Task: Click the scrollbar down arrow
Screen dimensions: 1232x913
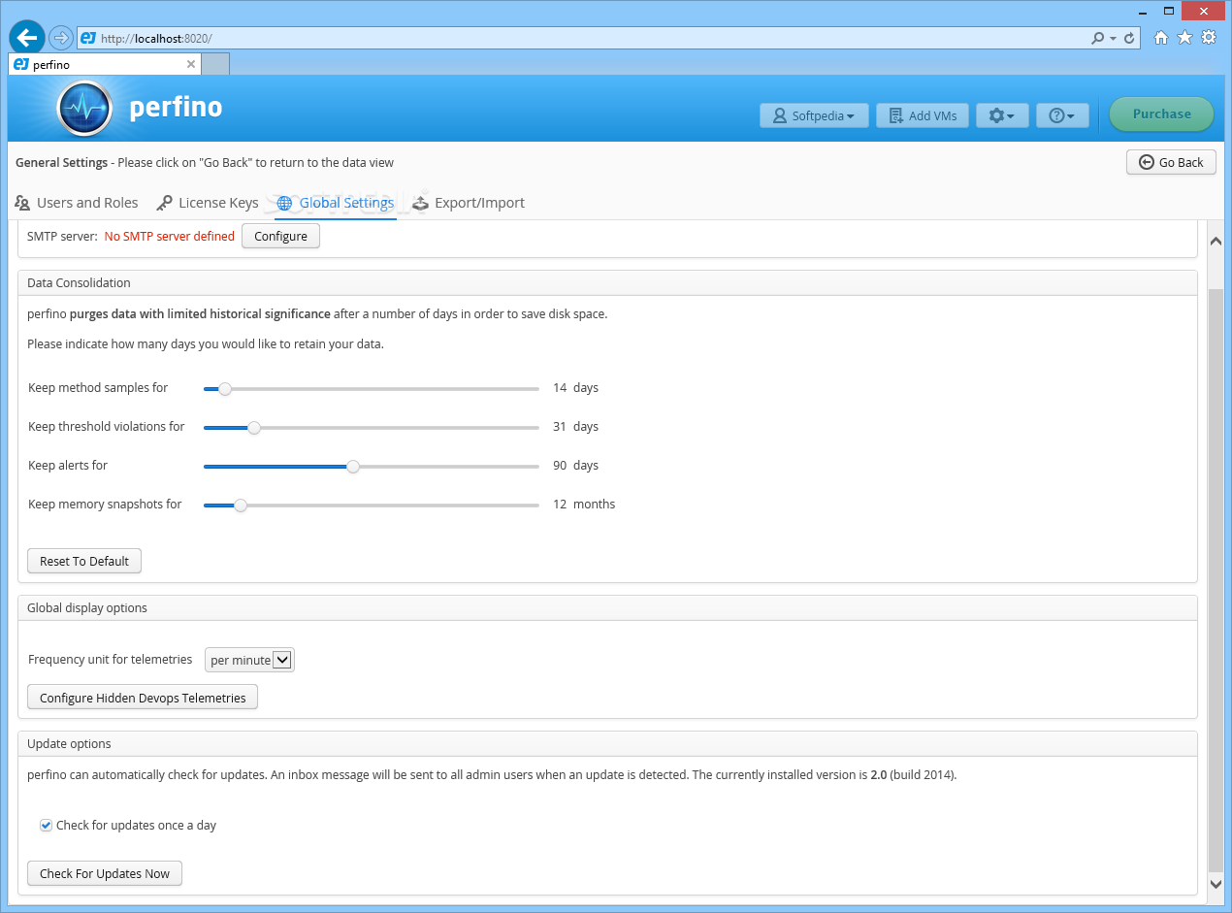Action: 1216,883
